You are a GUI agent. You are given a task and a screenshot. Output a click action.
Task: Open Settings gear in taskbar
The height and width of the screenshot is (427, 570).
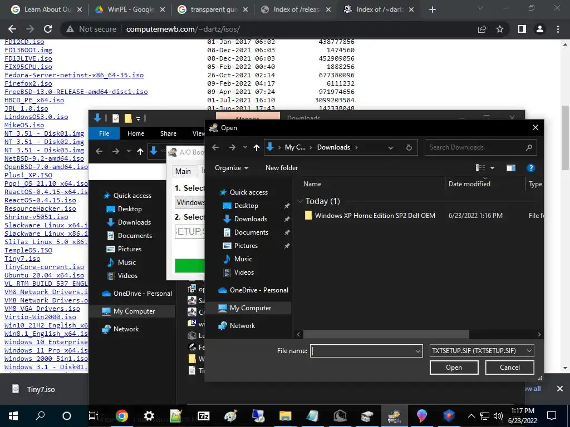pos(149,416)
